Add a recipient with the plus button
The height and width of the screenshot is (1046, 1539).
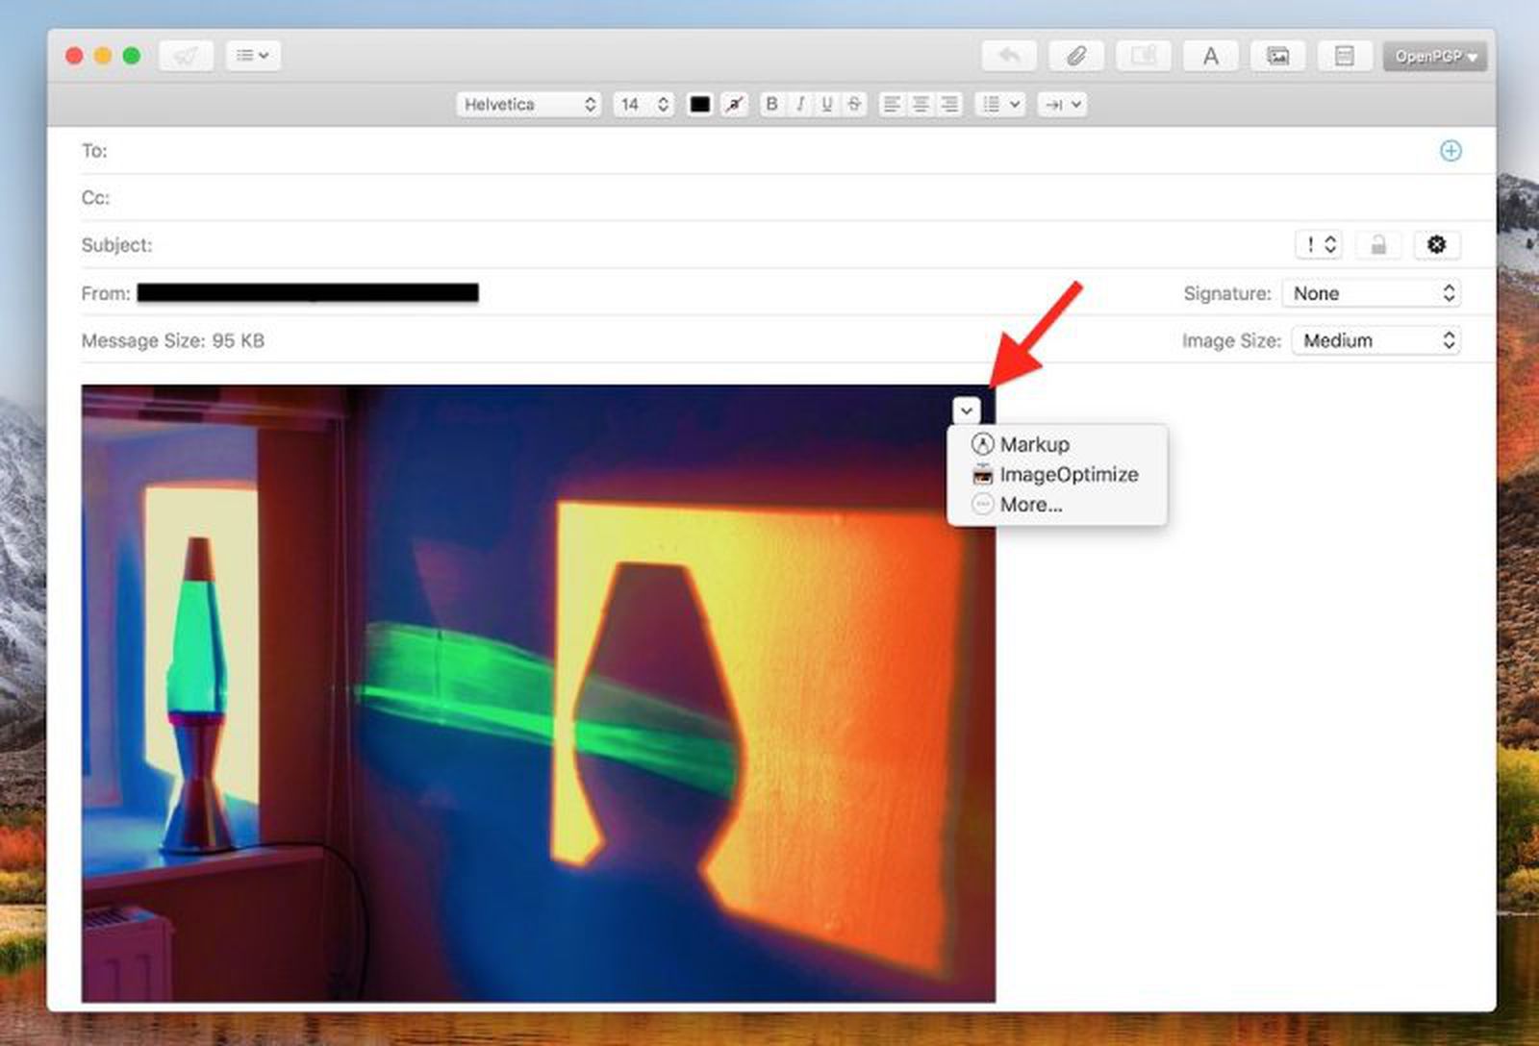pyautogui.click(x=1450, y=151)
